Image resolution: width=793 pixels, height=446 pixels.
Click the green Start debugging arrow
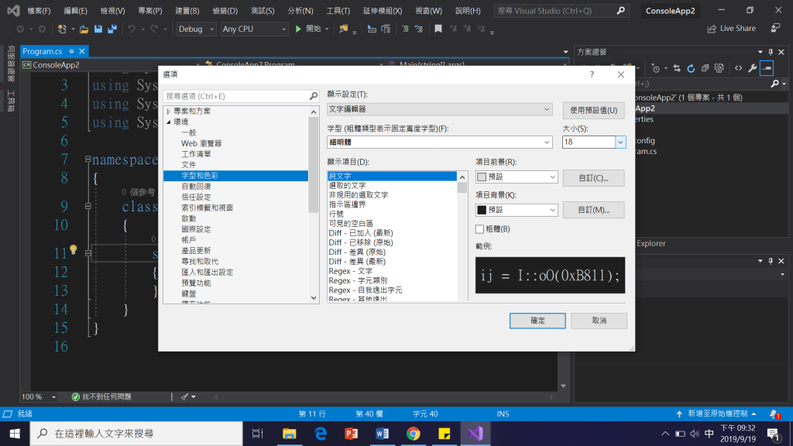click(298, 29)
